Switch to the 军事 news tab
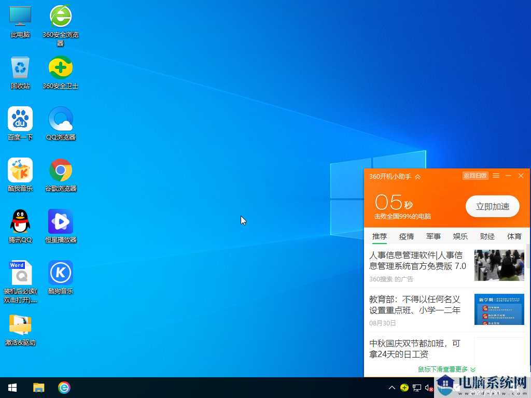 click(433, 236)
